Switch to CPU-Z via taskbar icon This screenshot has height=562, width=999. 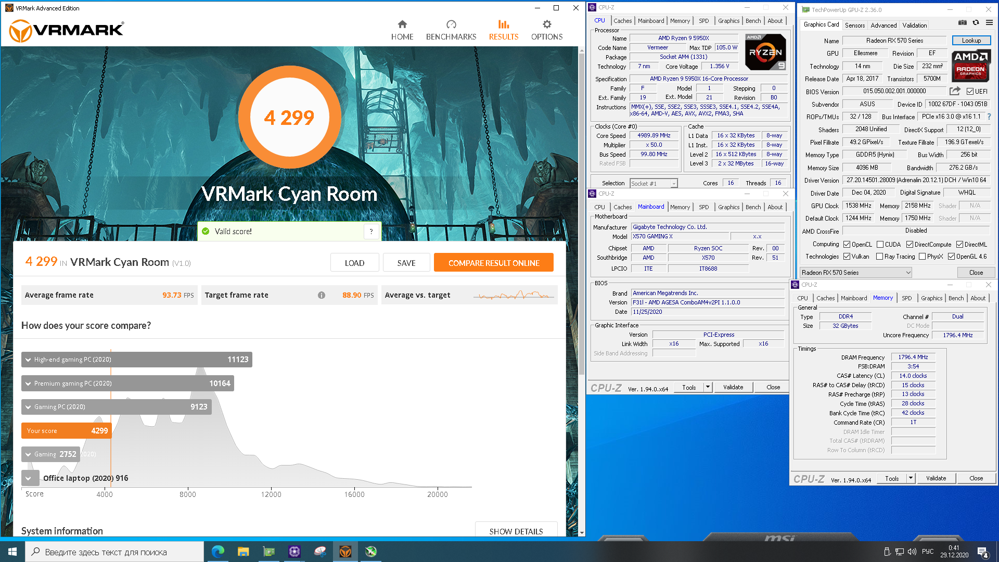coord(294,552)
